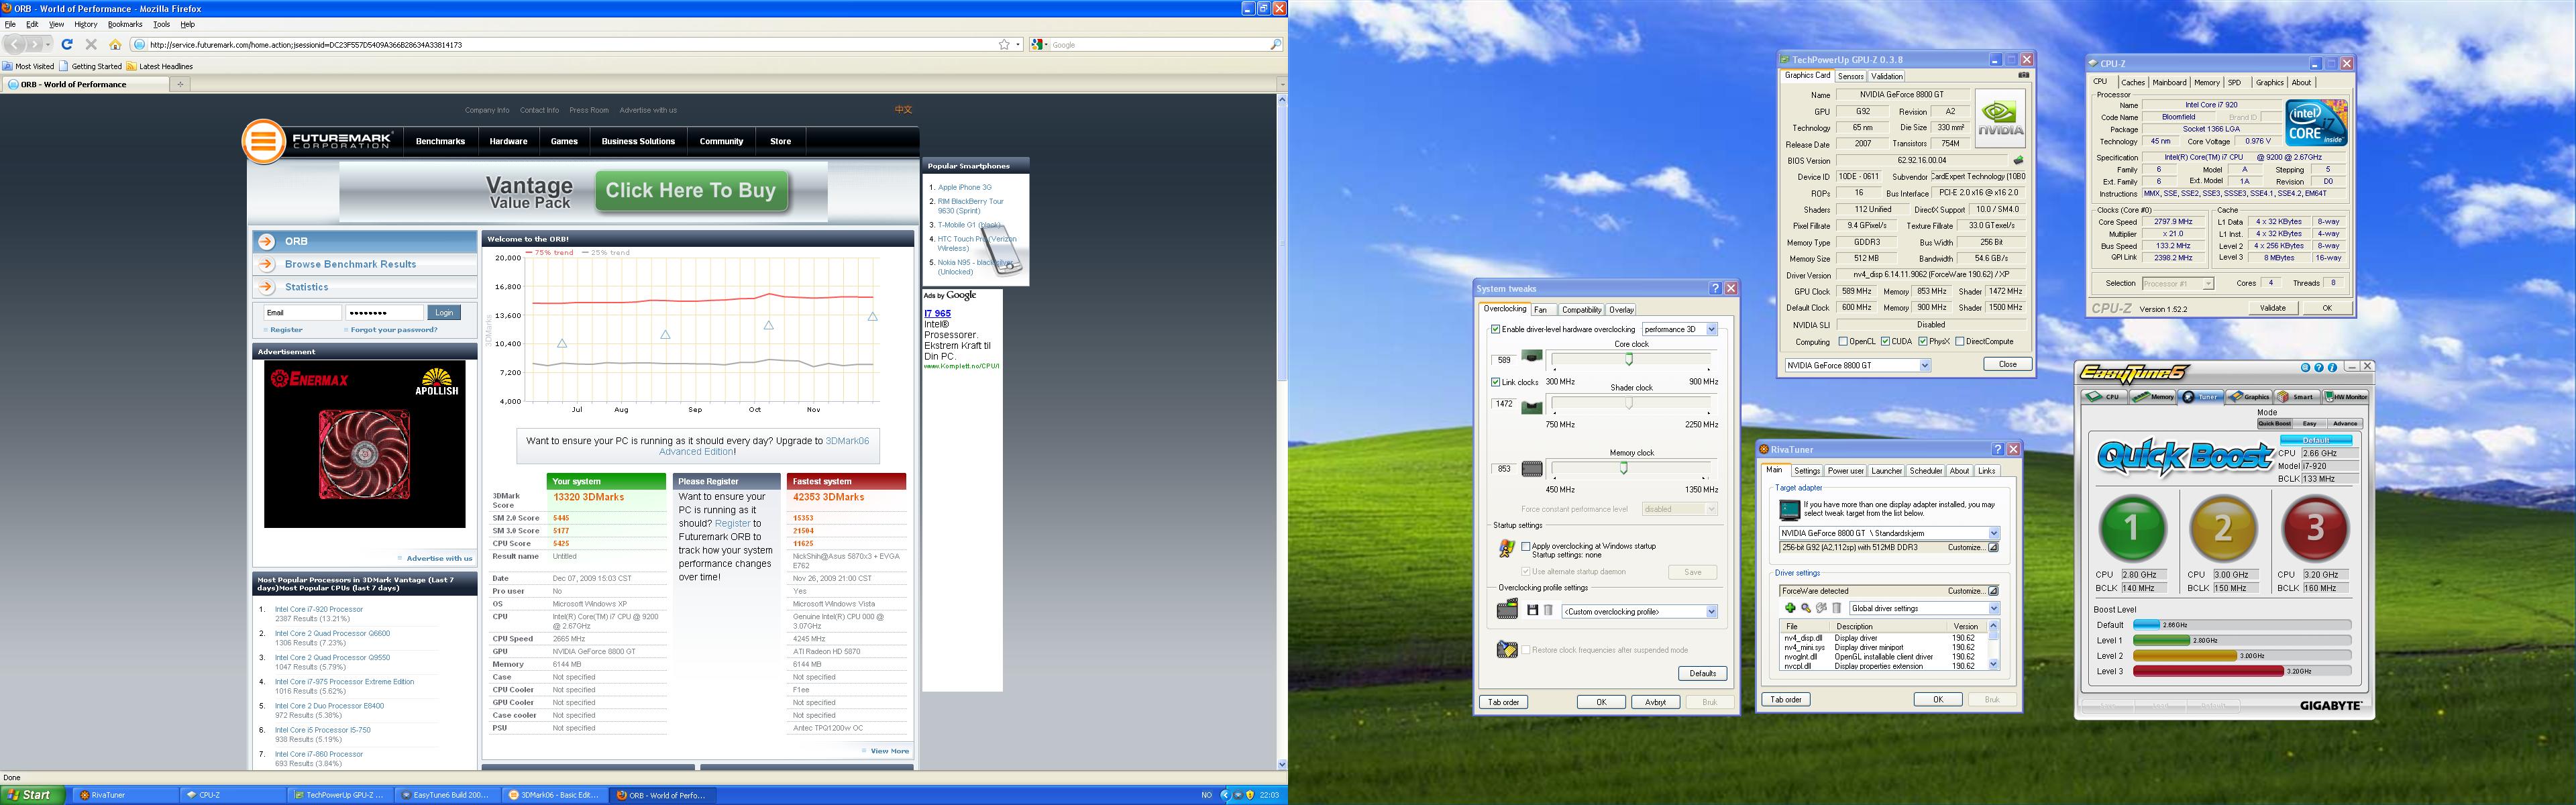Enable Apply overclocking at Windows startup
This screenshot has width=2576, height=805.
(x=1526, y=546)
